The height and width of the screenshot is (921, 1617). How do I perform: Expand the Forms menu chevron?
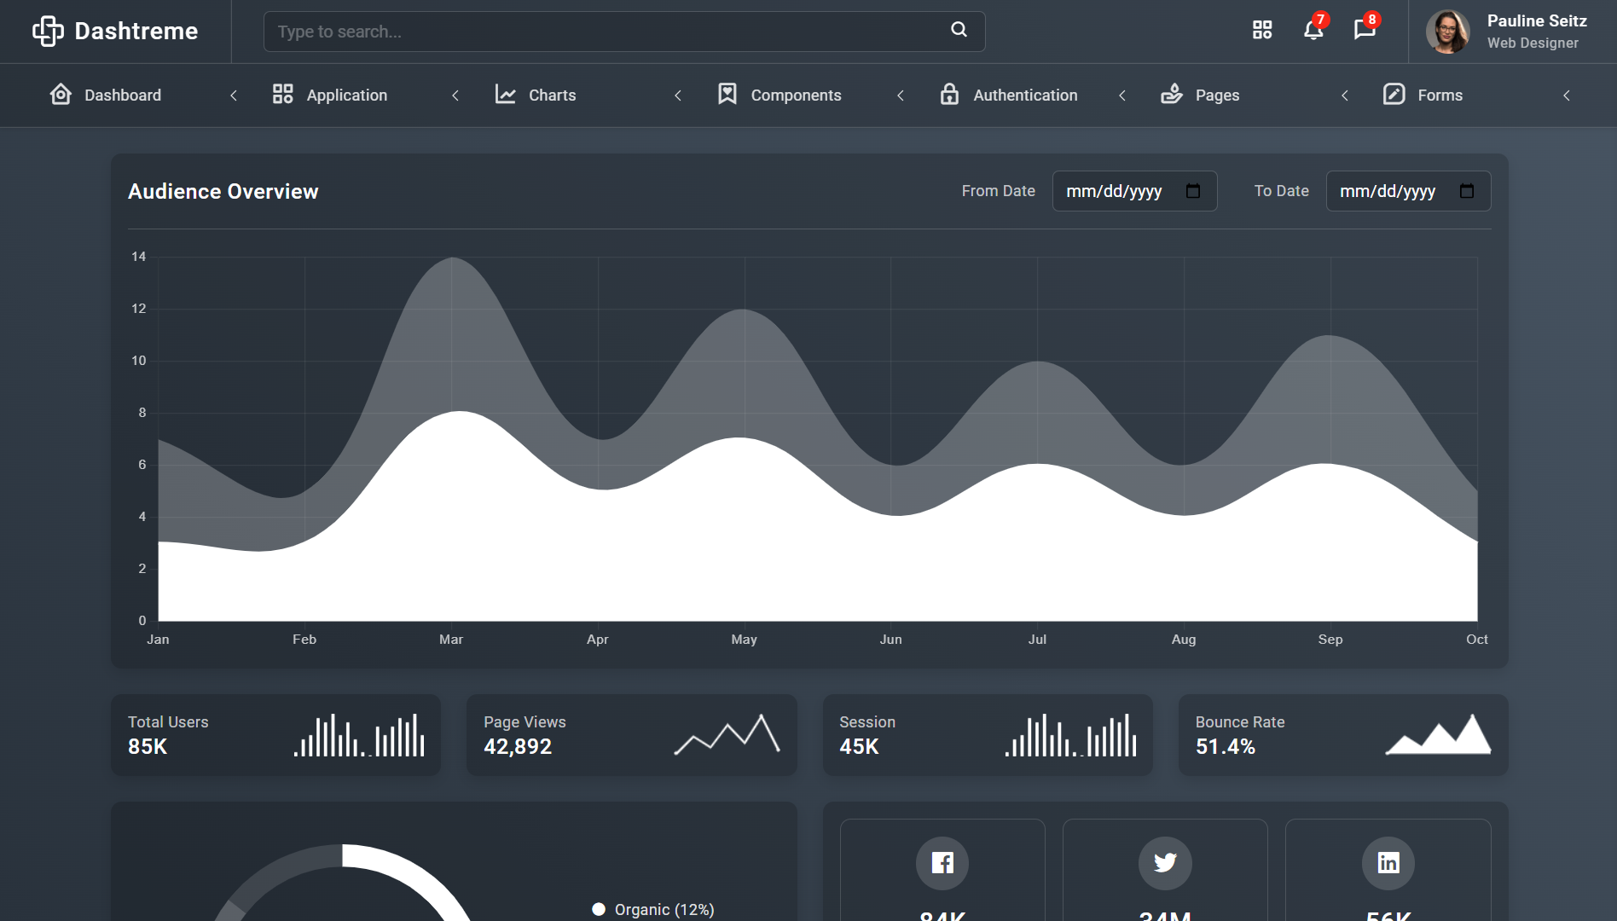click(x=1567, y=96)
